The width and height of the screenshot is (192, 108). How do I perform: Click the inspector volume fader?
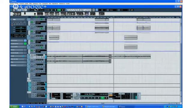21,28
